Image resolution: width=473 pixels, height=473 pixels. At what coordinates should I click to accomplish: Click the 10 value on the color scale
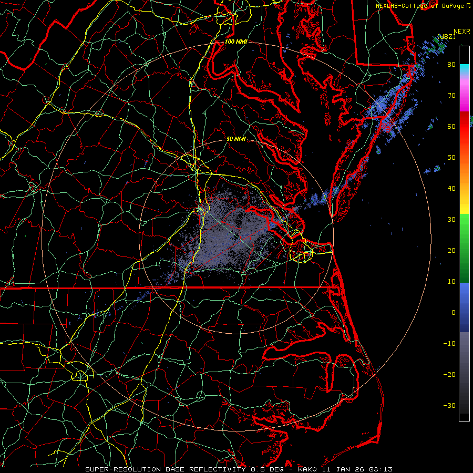coord(451,282)
